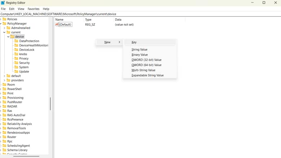Click the DataProtection folder icon
Viewport: 281px width, 158px height.
[16, 41]
